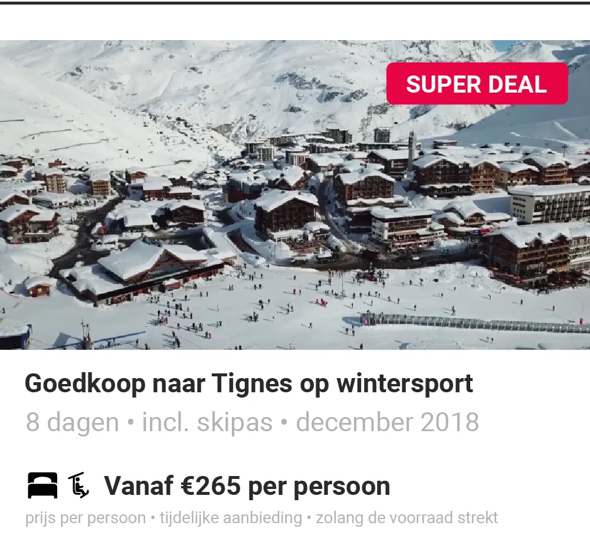Image resolution: width=590 pixels, height=535 pixels.
Task: Click the 'incl. skipas' detail
Action: coord(207,422)
